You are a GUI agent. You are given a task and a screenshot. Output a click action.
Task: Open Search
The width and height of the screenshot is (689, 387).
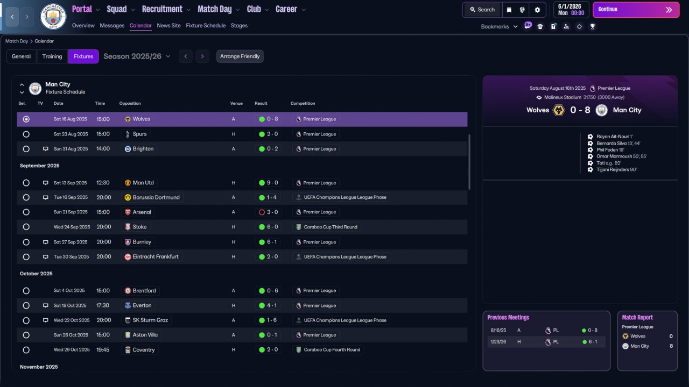(x=482, y=10)
